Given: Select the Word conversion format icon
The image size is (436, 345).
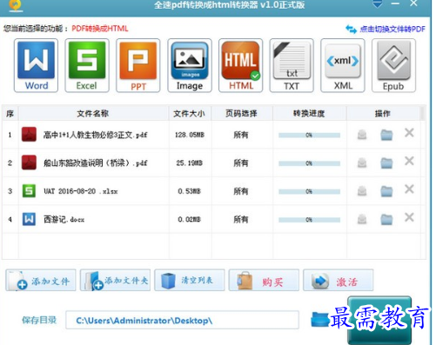Looking at the screenshot, I should pos(36,65).
